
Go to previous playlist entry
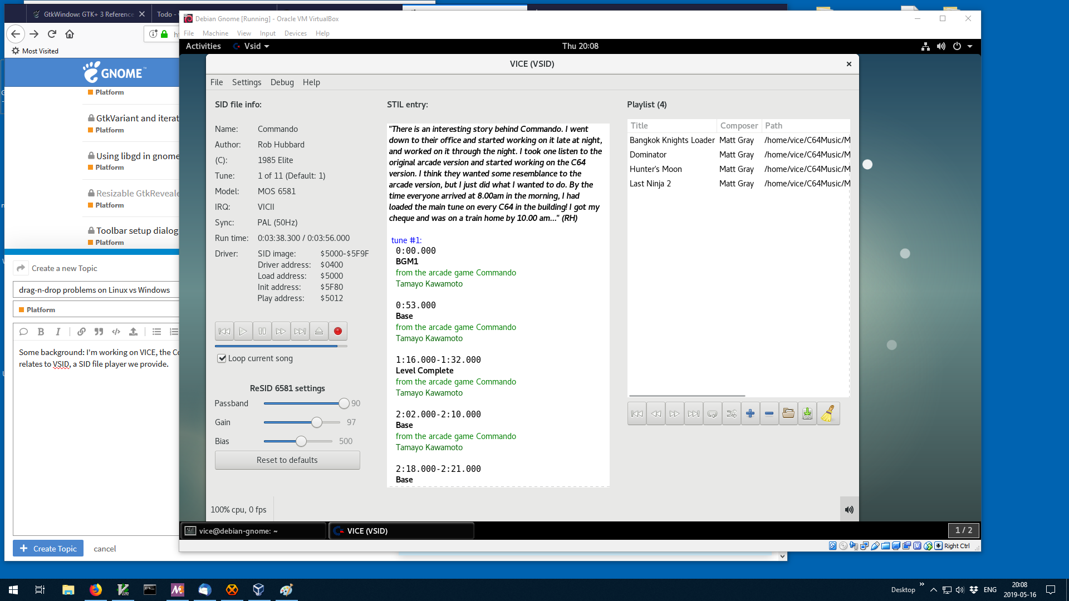[656, 413]
